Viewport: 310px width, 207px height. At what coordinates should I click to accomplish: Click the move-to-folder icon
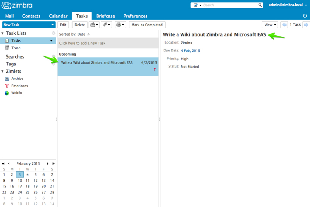pyautogui.click(x=92, y=25)
